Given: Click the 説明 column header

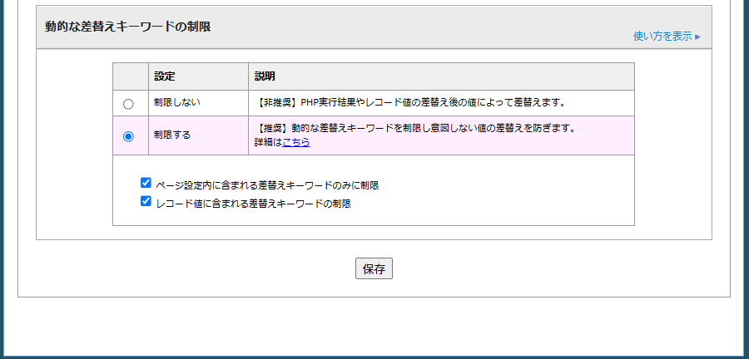Looking at the screenshot, I should (x=265, y=76).
